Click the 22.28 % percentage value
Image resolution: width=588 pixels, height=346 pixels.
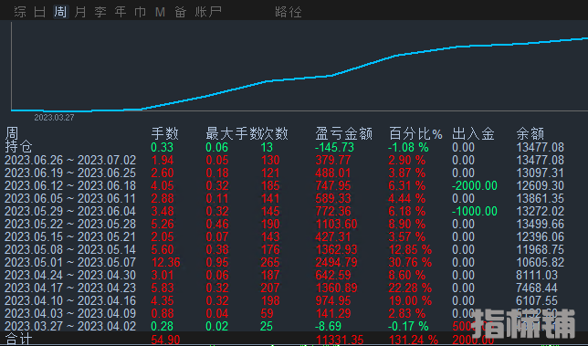(x=410, y=288)
